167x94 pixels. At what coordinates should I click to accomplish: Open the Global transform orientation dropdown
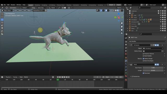point(53,8)
